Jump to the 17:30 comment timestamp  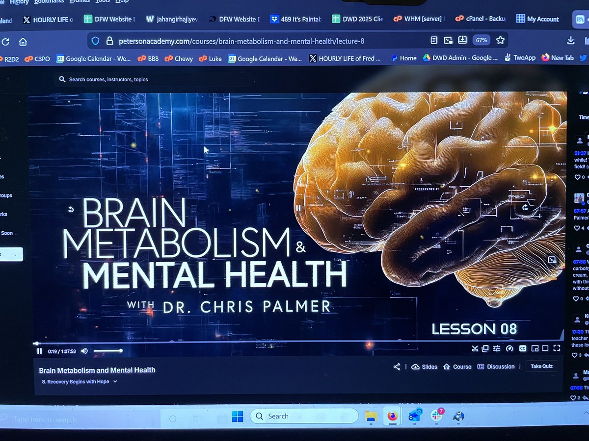[577, 332]
